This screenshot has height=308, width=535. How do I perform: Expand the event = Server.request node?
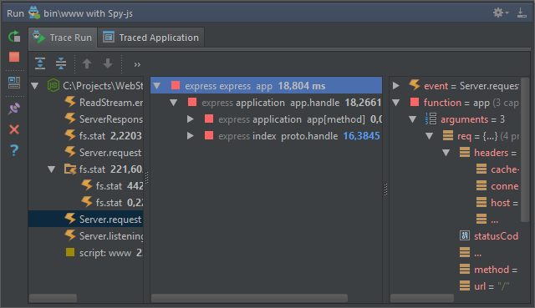[x=395, y=86]
